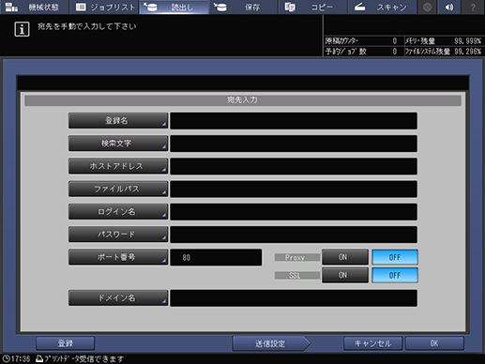The width and height of the screenshot is (485, 364).
Task: Open the スキャン scan tab
Action: [382, 7]
